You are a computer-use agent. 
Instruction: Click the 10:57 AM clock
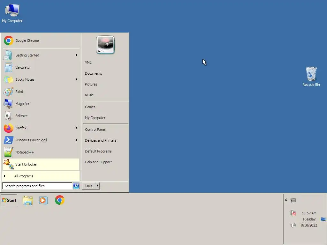tap(309, 213)
